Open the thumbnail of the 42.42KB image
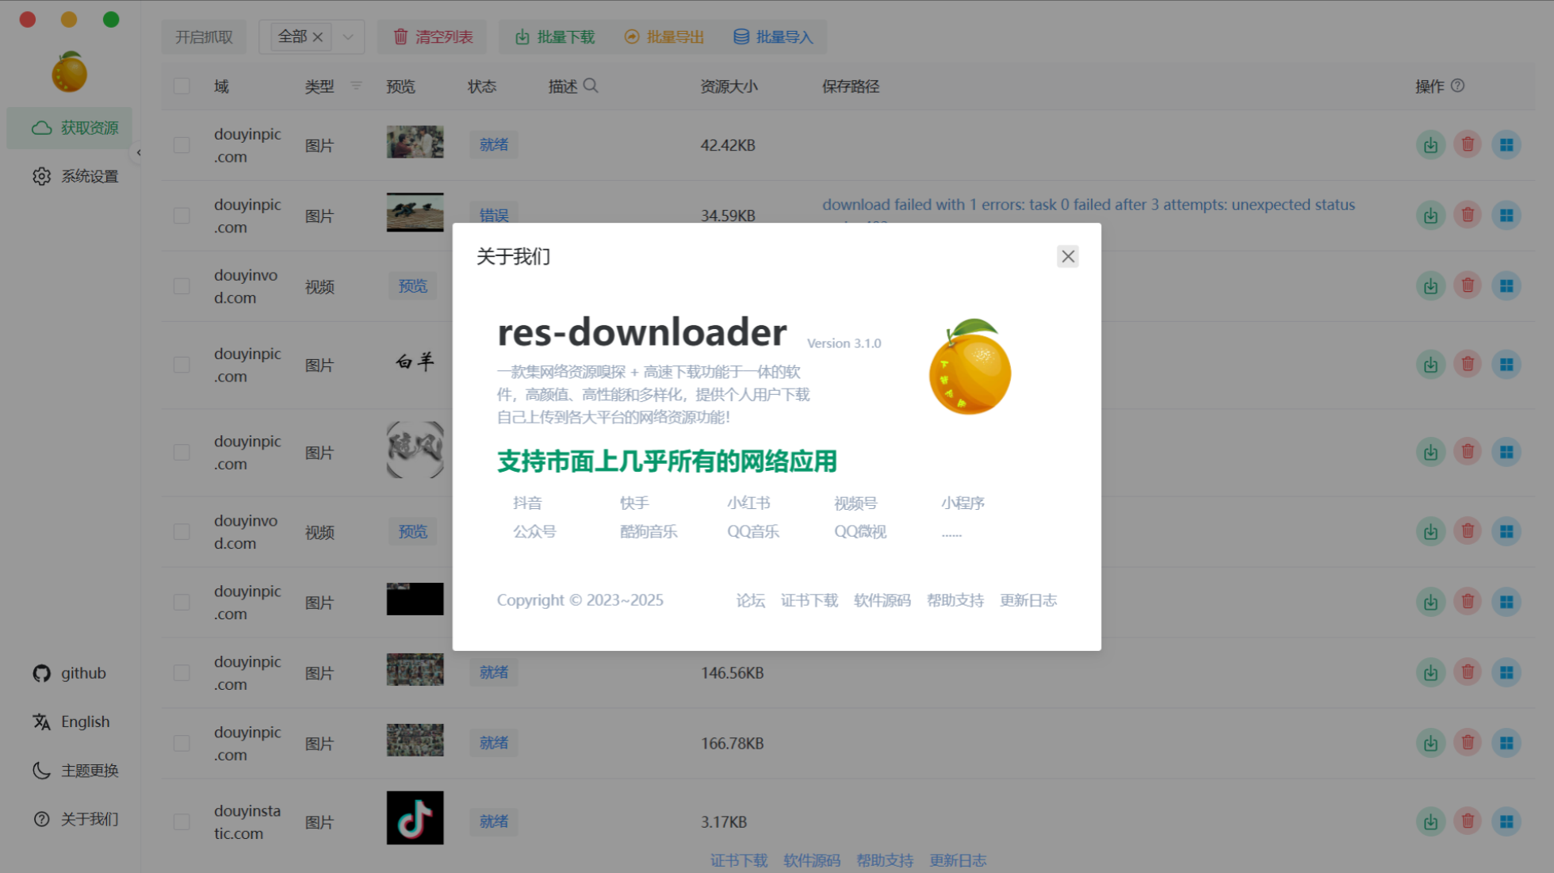 [415, 142]
